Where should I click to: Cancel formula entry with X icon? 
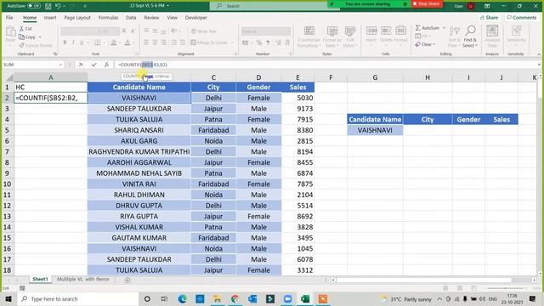point(81,65)
